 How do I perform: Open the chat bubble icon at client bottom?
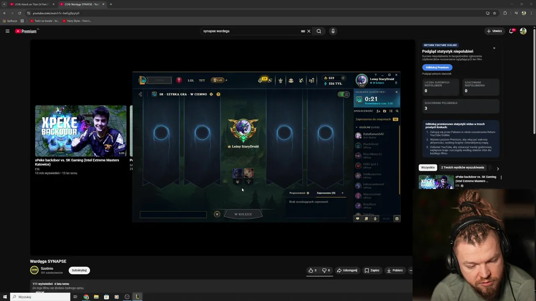click(x=358, y=219)
